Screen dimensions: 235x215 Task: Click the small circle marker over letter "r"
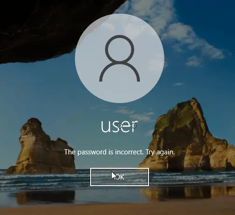[134, 125]
